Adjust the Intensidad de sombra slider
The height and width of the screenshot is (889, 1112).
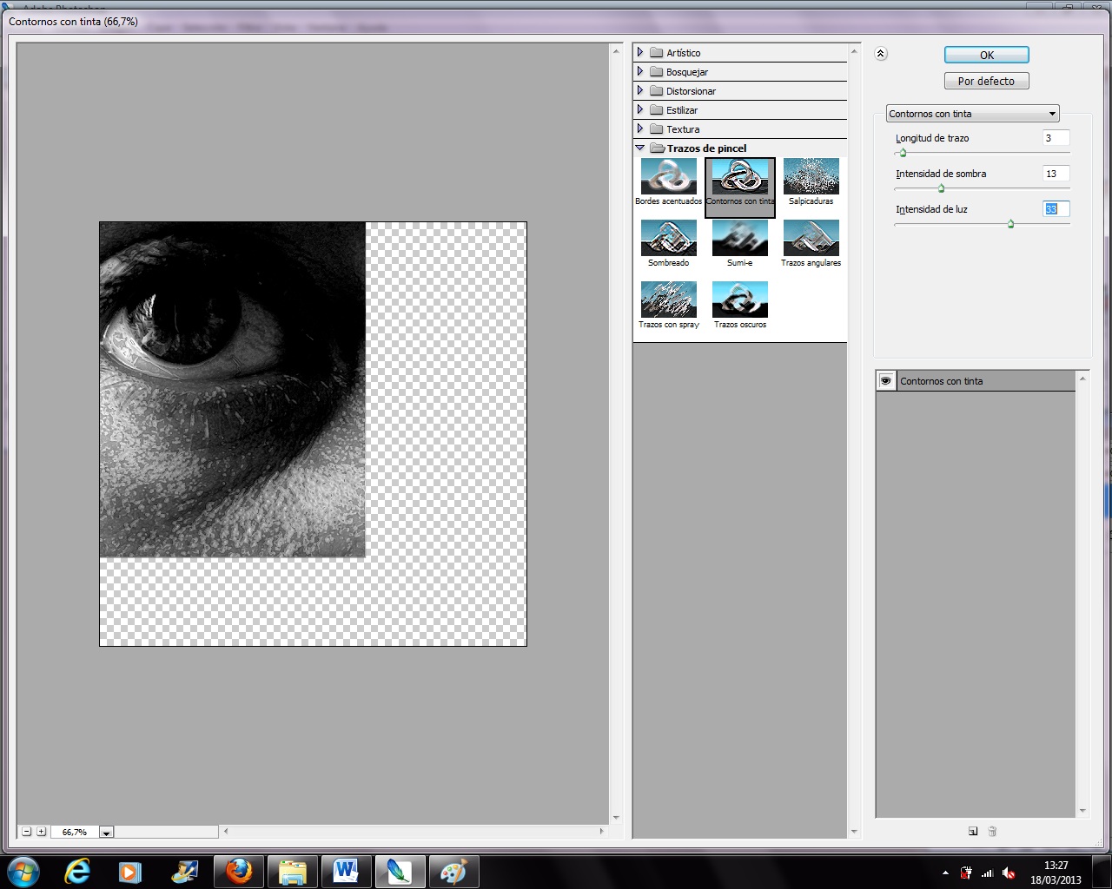pyautogui.click(x=941, y=188)
